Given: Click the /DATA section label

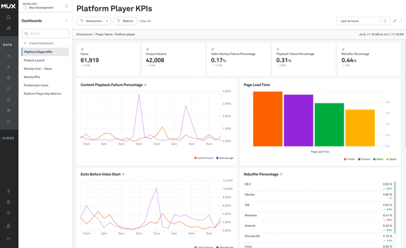Looking at the screenshot, I should click(x=7, y=45).
